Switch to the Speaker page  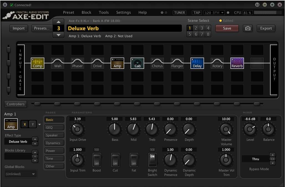click(54, 135)
